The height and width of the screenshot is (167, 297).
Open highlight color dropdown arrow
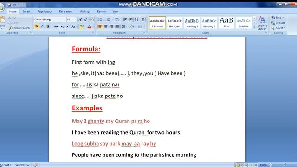pyautogui.click(x=85, y=26)
